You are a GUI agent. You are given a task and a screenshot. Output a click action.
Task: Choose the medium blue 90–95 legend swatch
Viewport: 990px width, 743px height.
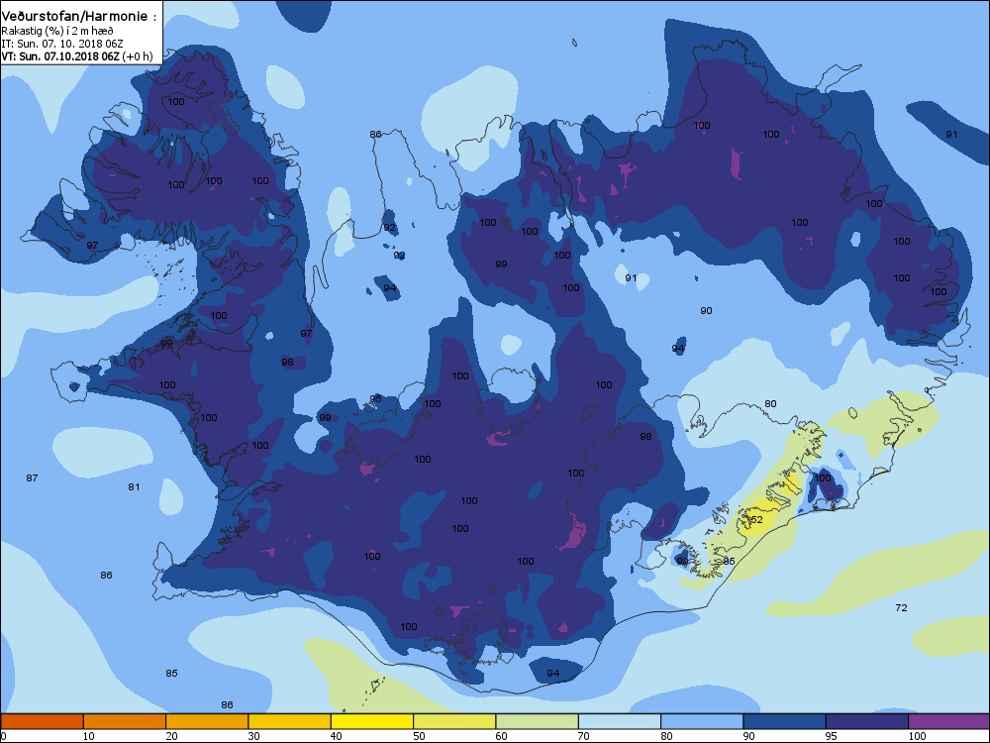785,721
